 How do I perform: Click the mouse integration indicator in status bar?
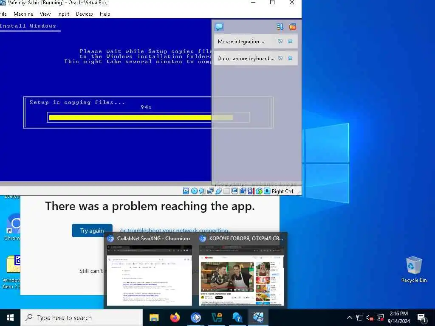(x=259, y=191)
